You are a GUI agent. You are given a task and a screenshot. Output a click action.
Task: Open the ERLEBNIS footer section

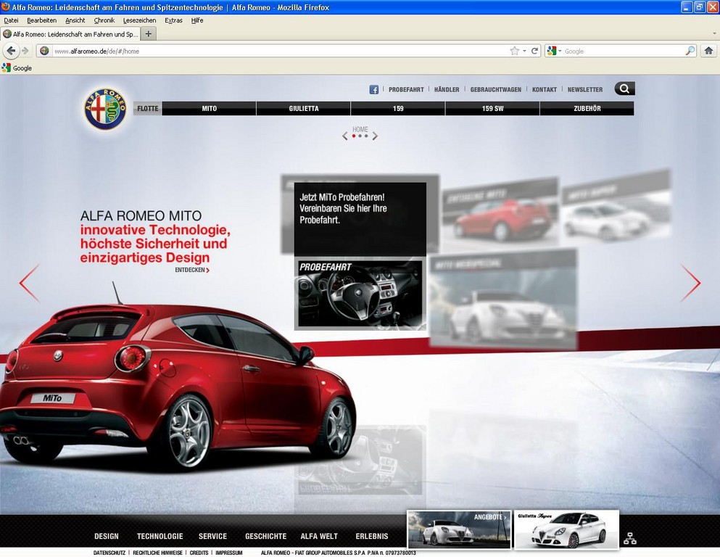(372, 536)
